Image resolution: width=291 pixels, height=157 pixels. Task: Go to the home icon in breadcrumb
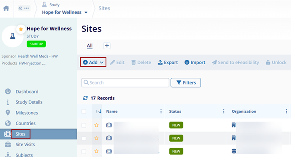[x=6, y=8]
